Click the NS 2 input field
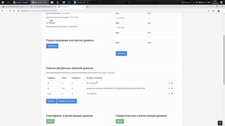This screenshot has height=126, width=225. coord(130,28)
